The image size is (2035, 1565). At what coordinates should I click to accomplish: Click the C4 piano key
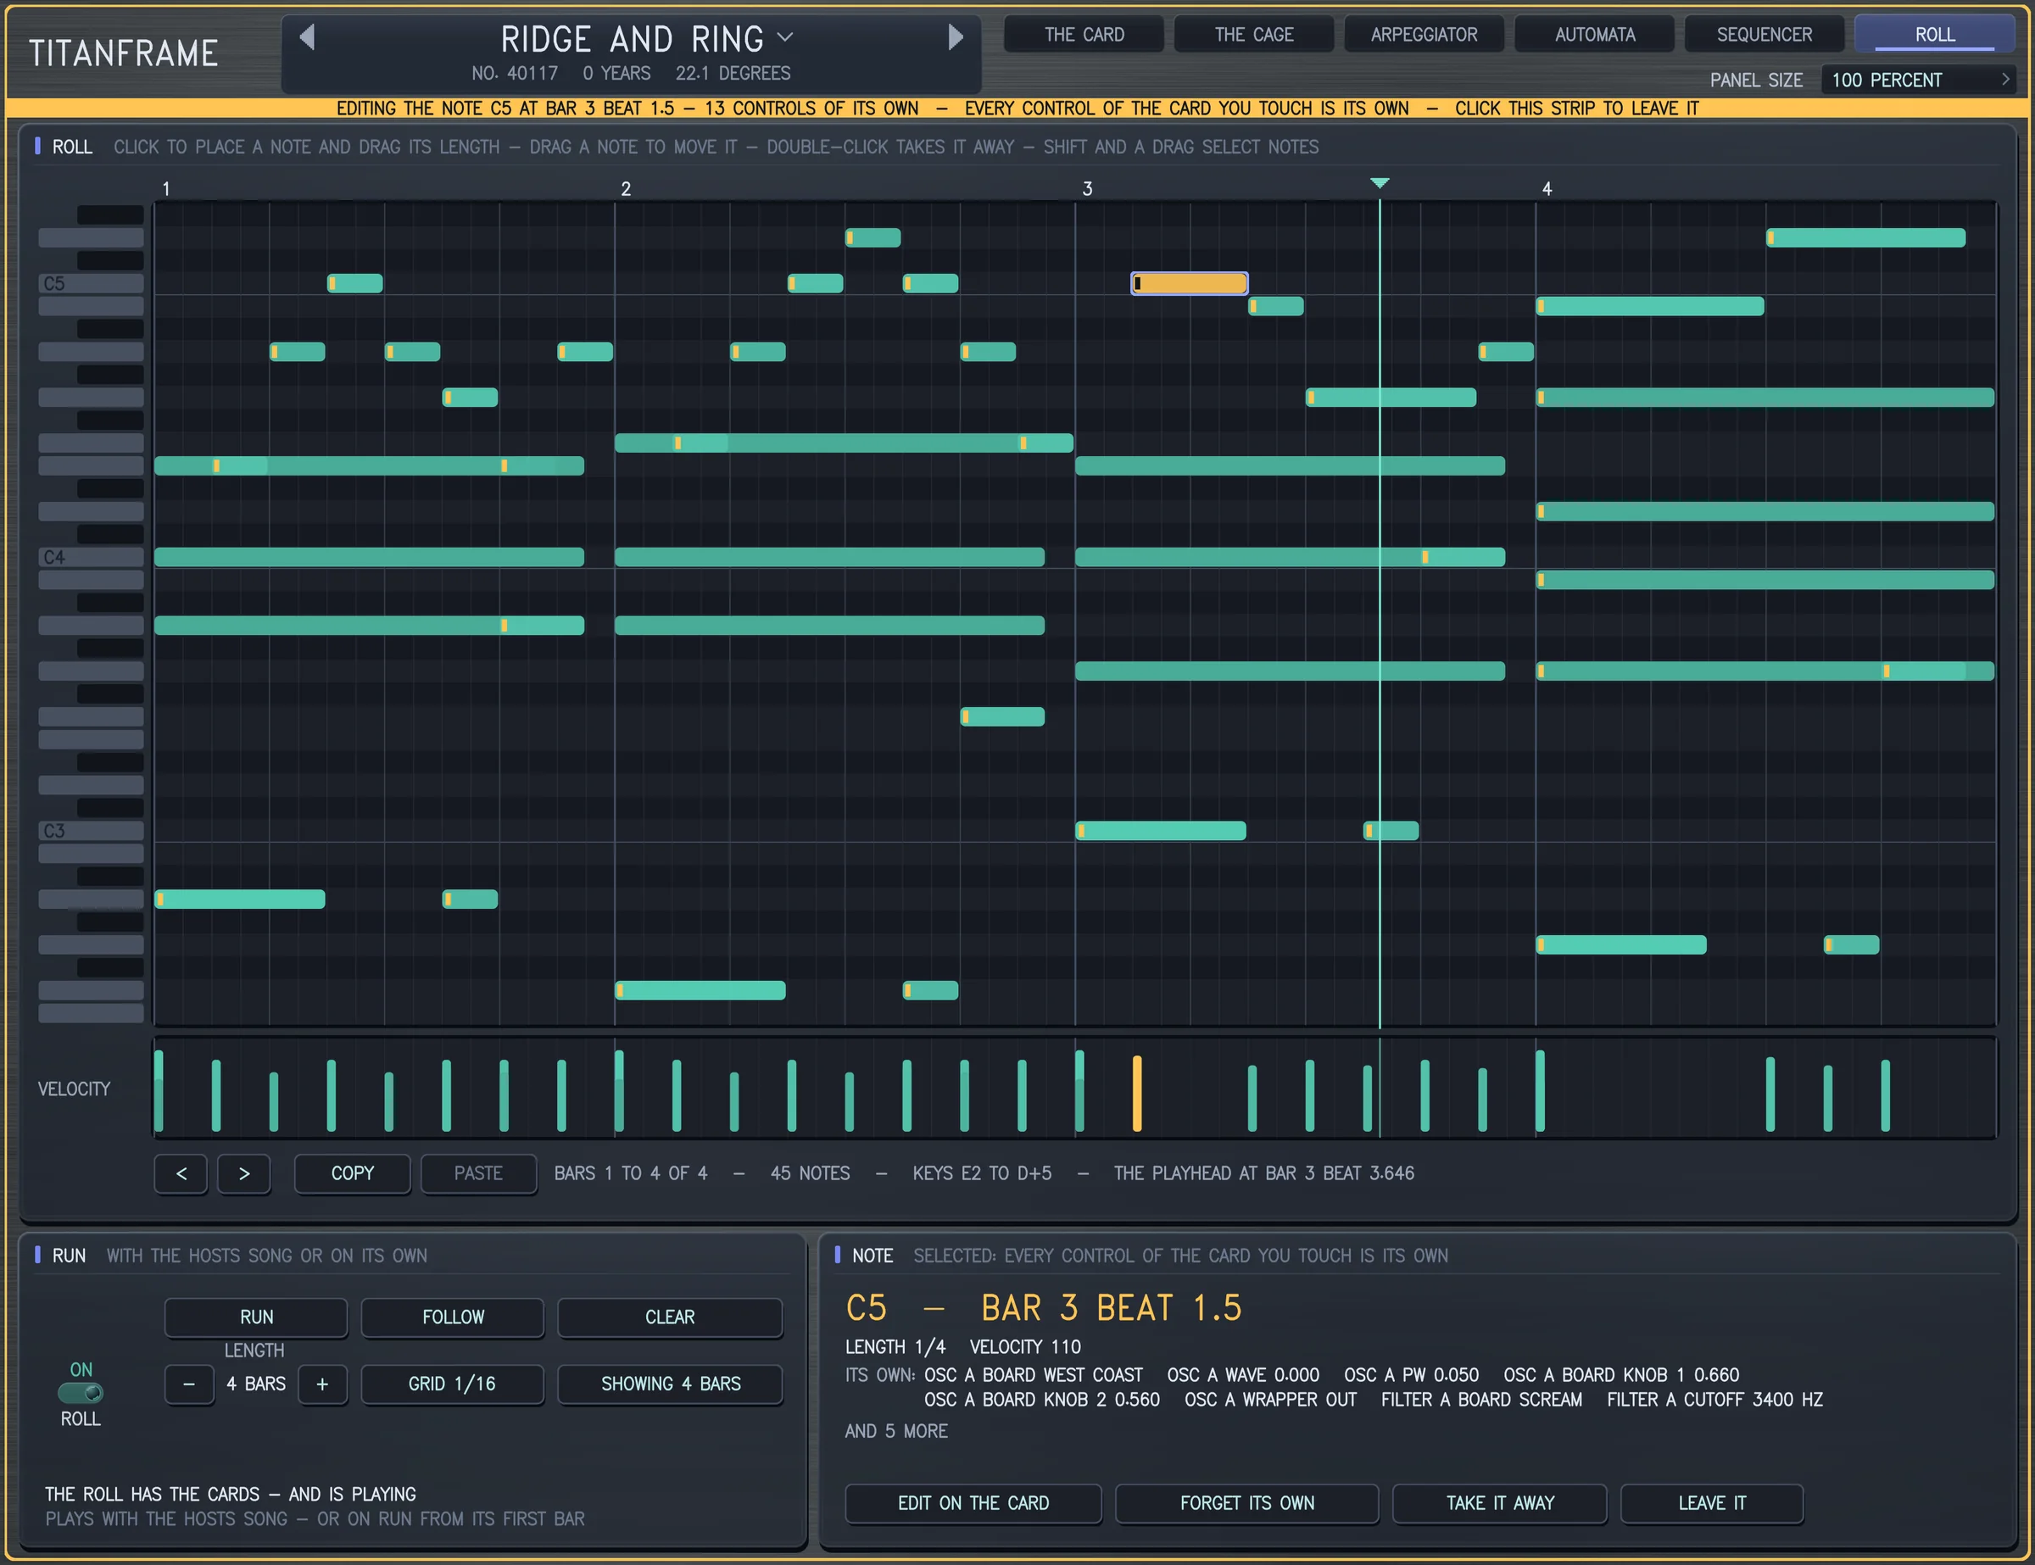91,557
